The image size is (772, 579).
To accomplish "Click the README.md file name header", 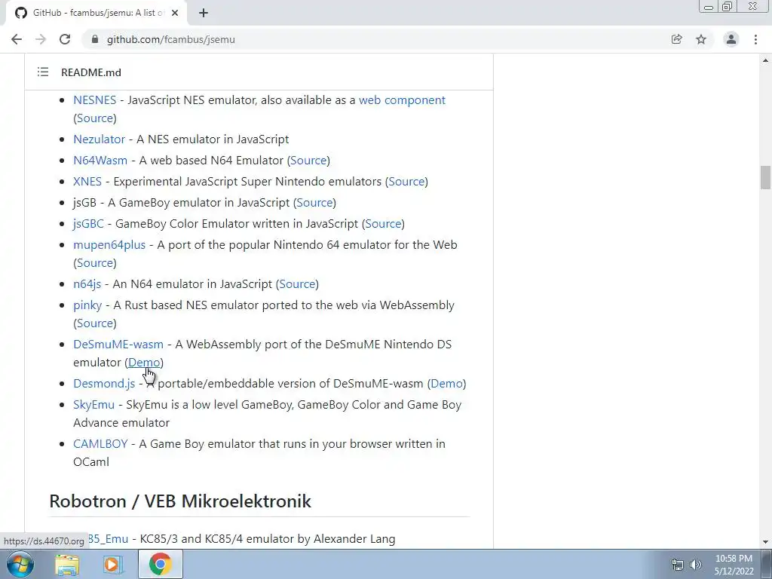I will (x=91, y=72).
